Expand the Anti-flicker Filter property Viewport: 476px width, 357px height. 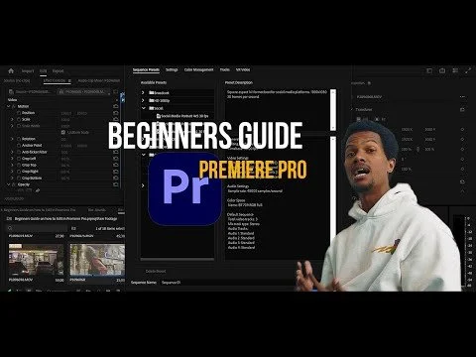coord(13,152)
